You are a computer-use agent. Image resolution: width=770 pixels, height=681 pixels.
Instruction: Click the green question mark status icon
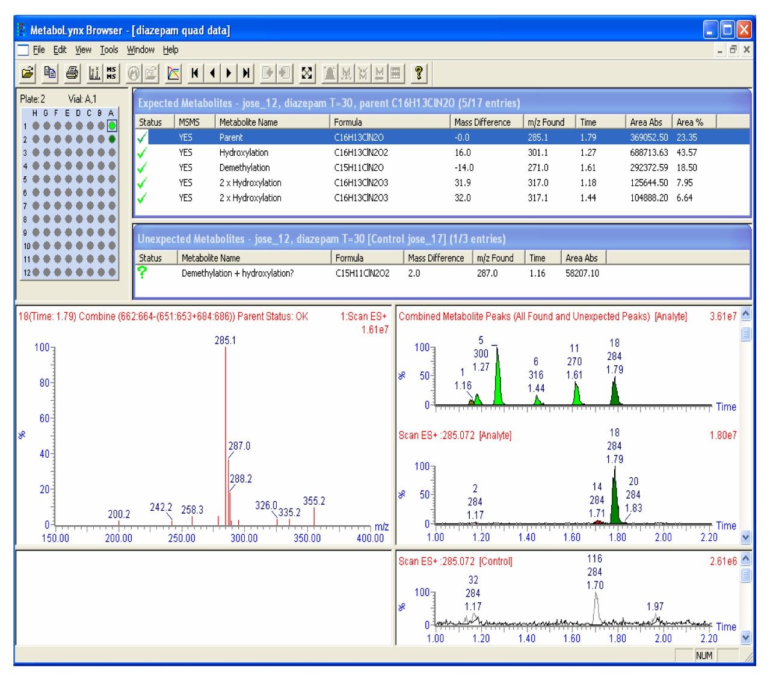click(x=142, y=273)
